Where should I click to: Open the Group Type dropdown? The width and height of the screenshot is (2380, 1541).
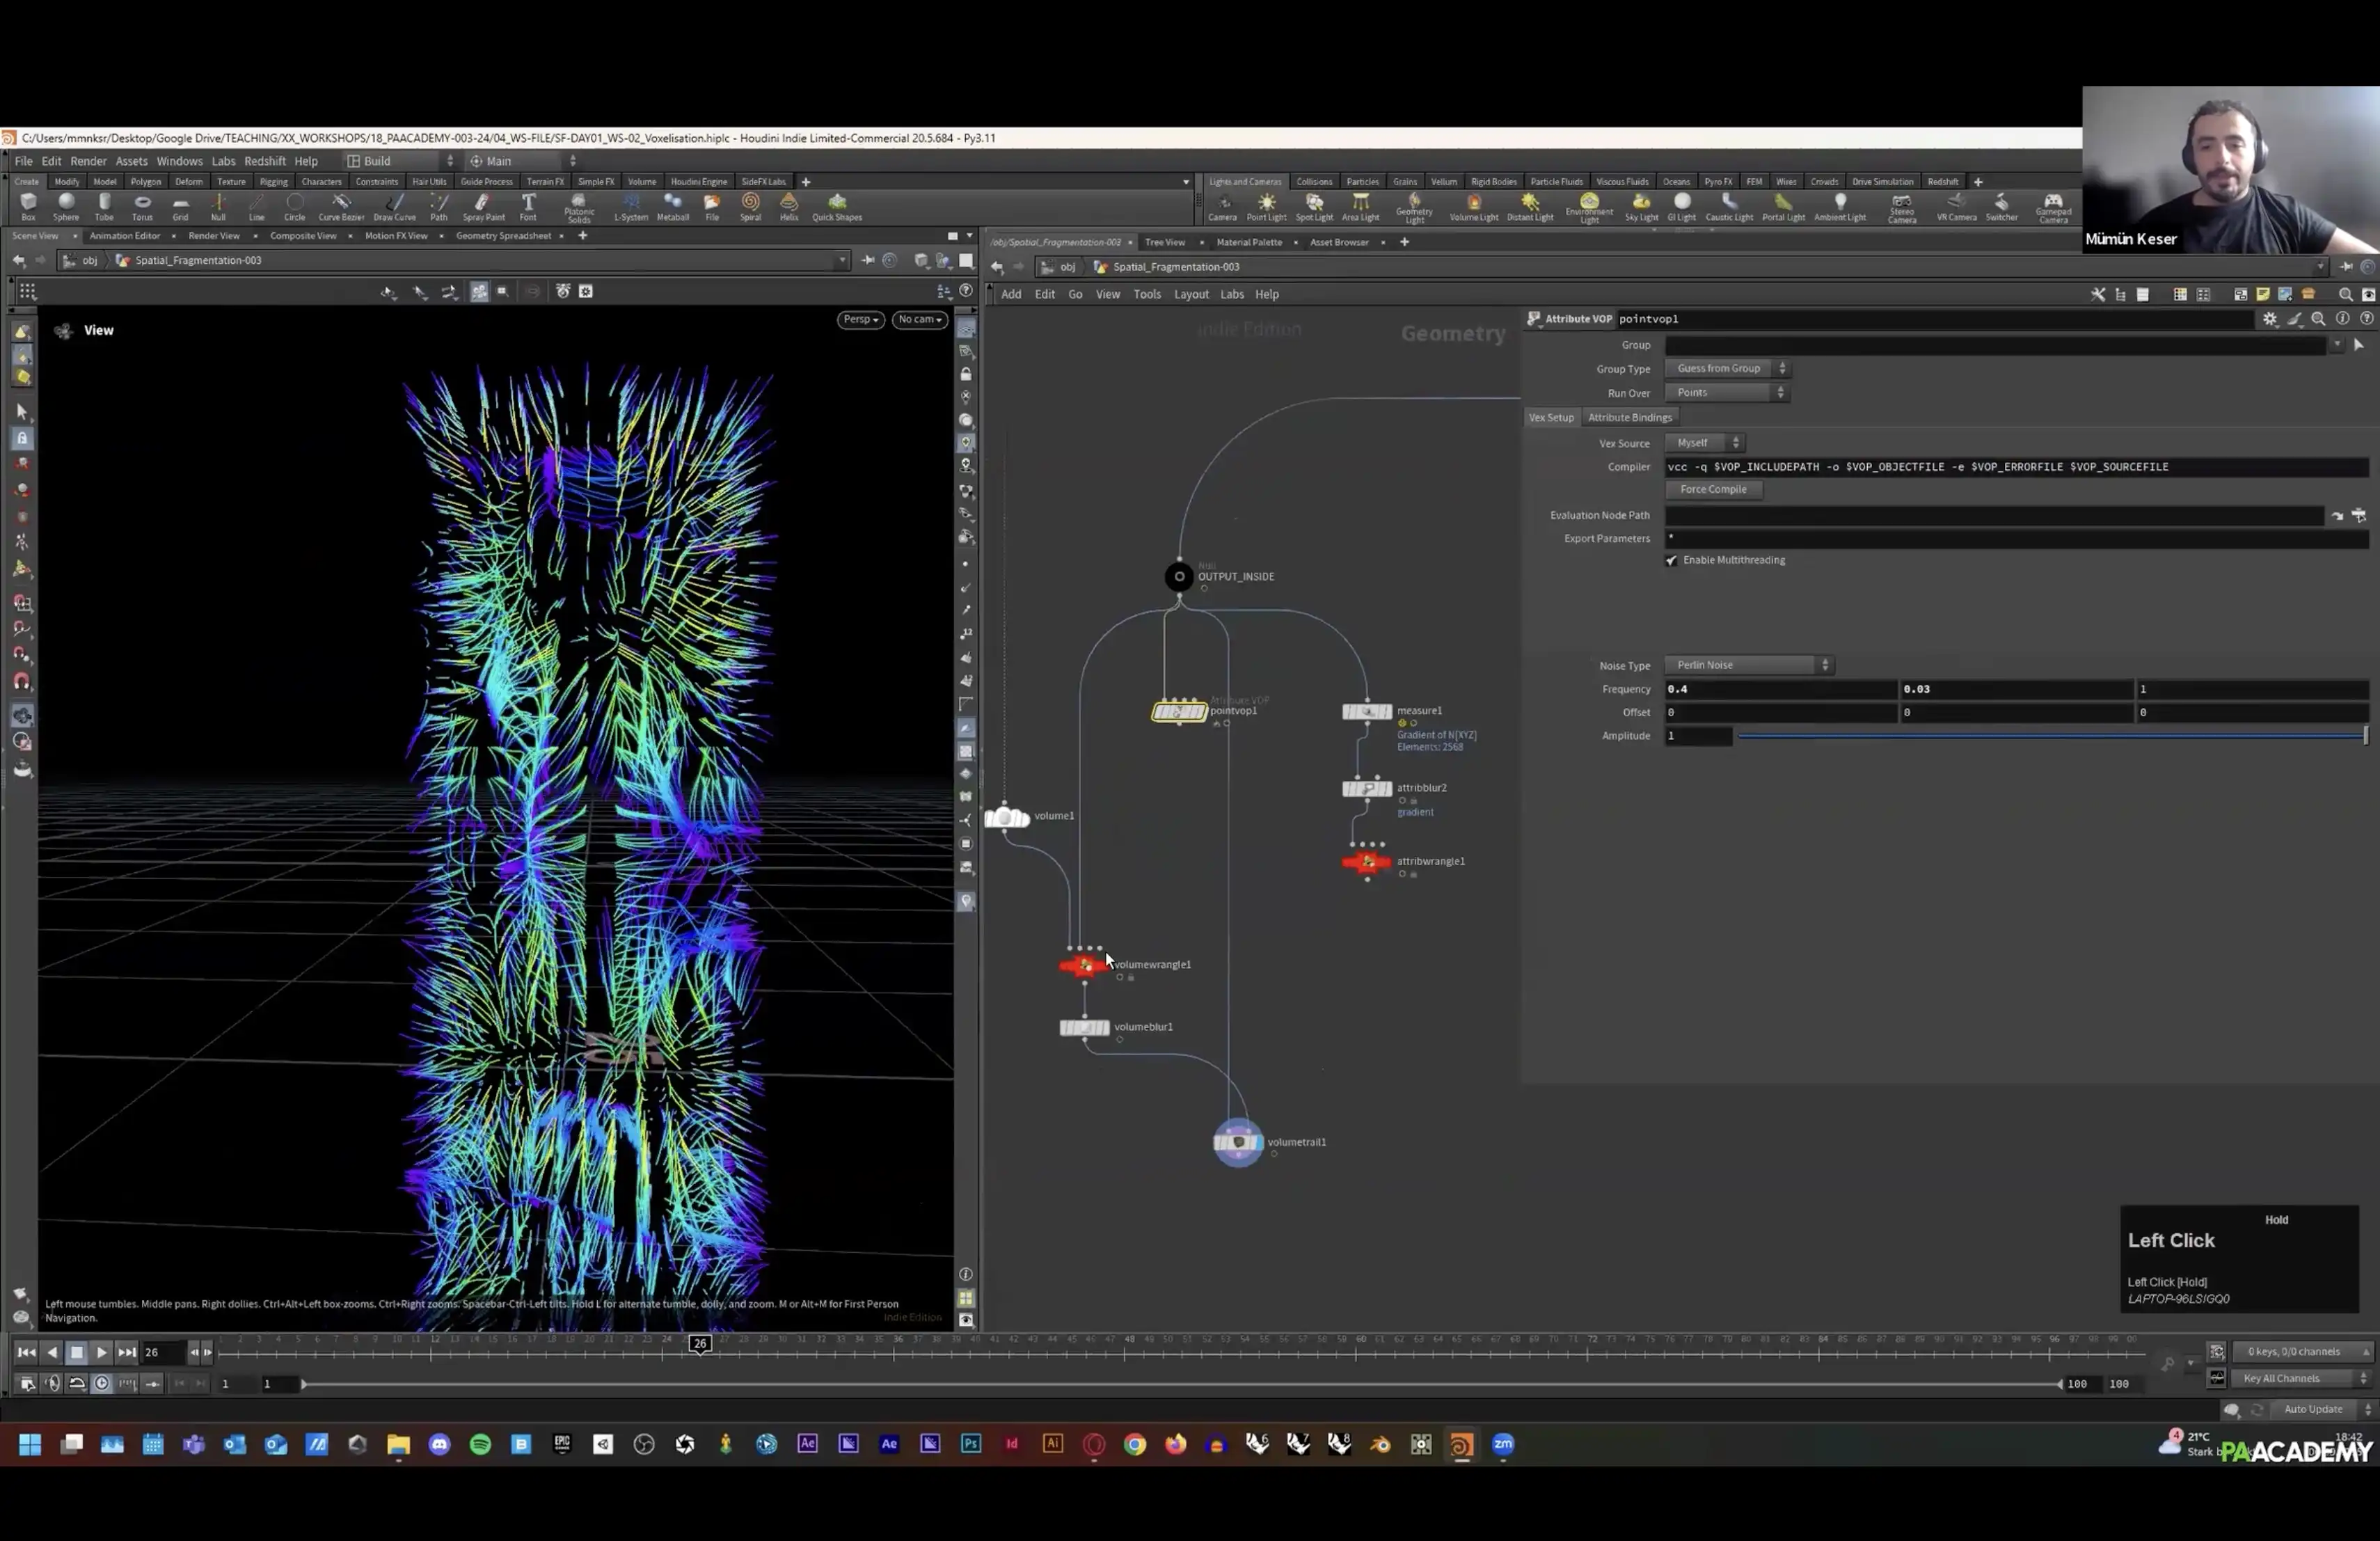pos(1727,369)
